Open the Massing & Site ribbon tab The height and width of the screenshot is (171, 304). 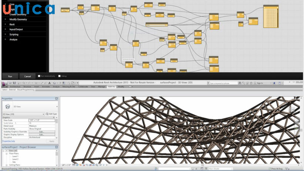[69, 87]
